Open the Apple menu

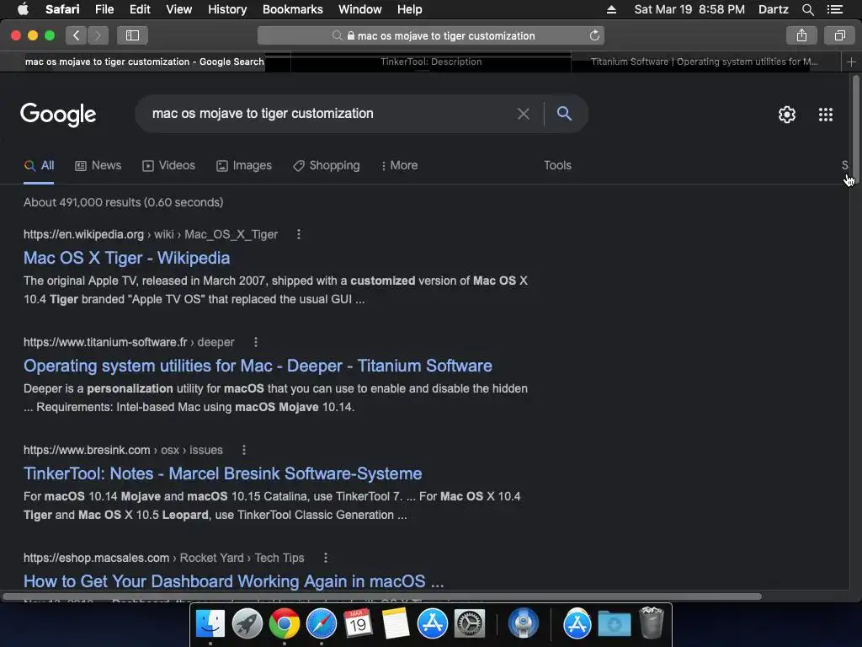23,9
